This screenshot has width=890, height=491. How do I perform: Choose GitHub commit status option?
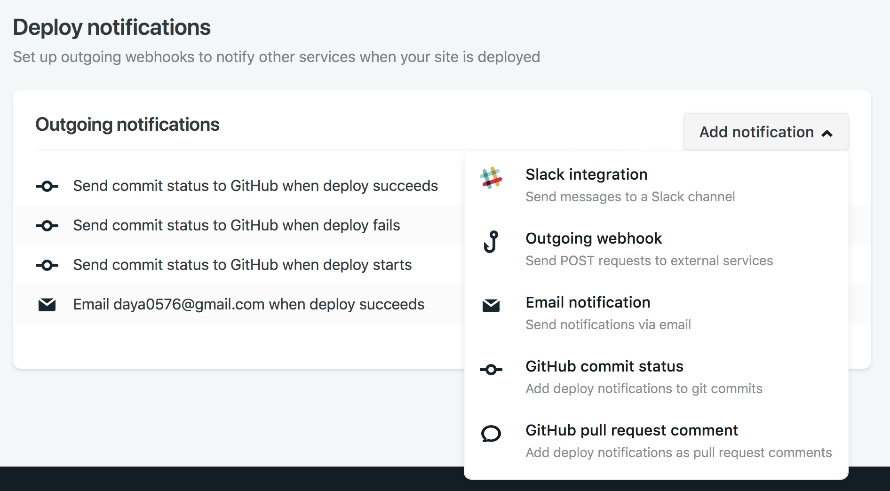(x=604, y=366)
